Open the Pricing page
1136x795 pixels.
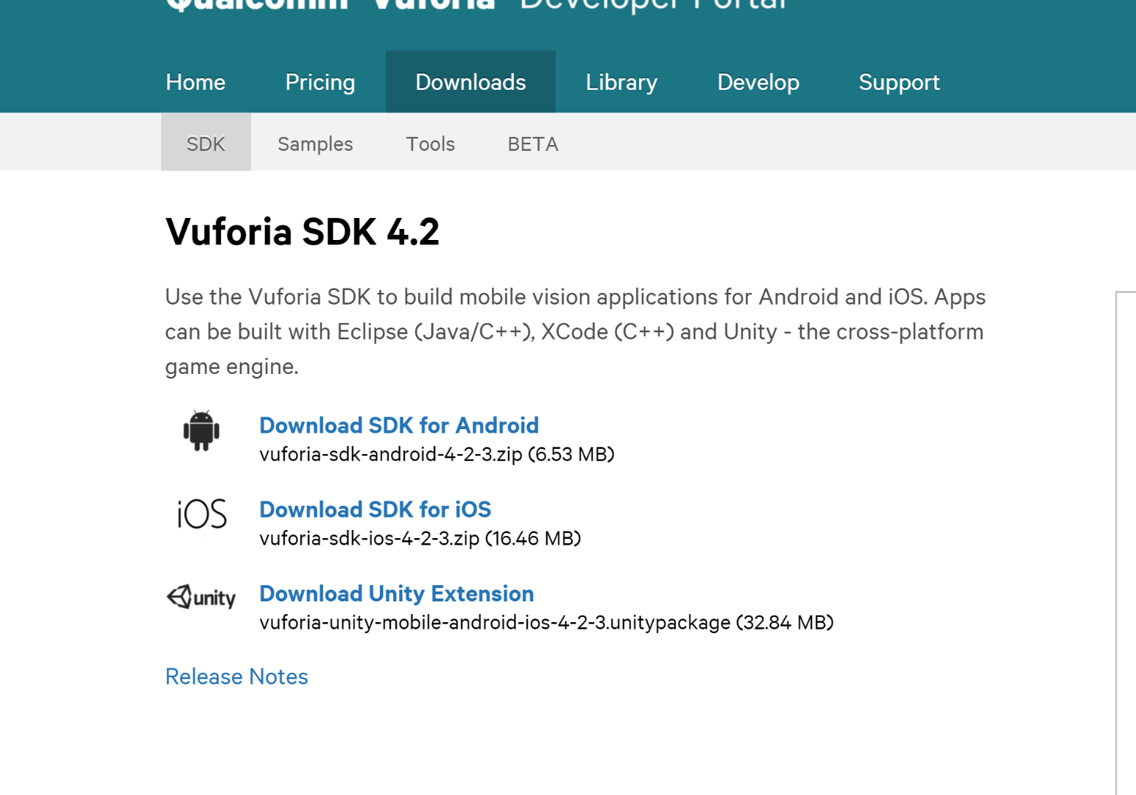coord(320,82)
